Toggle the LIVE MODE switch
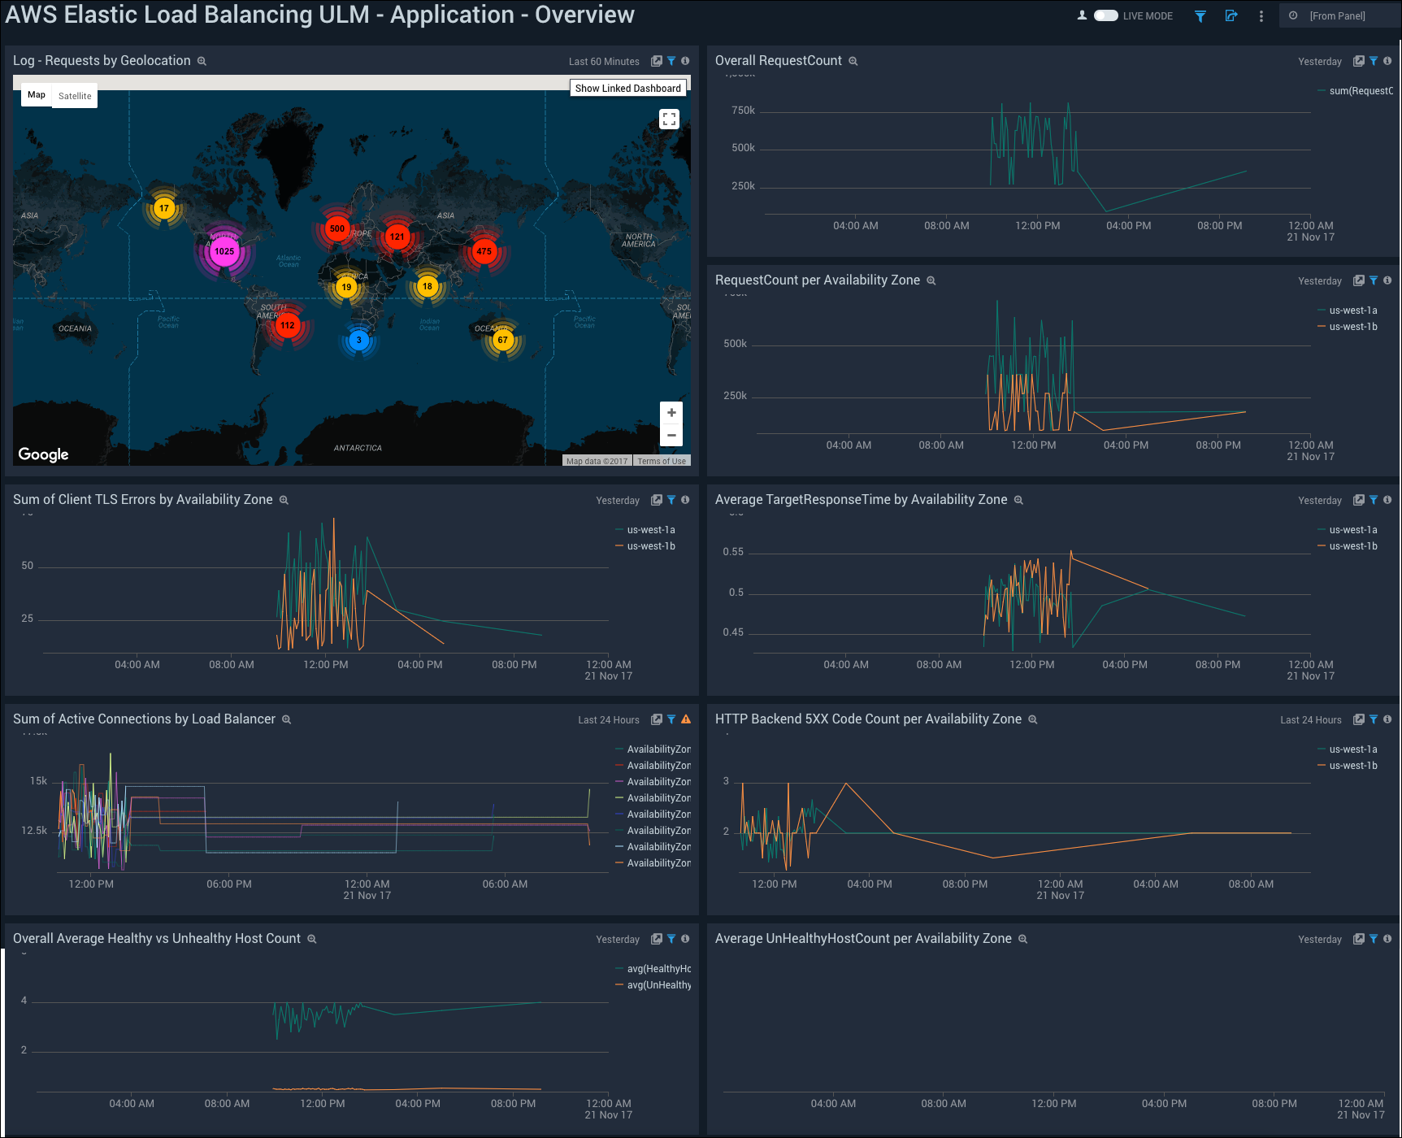 (x=1105, y=15)
